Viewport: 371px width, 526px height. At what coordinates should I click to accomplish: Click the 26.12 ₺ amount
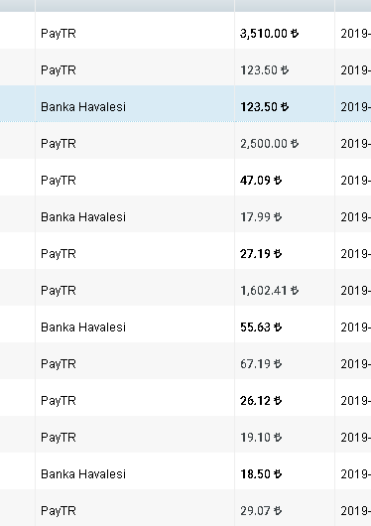click(x=261, y=401)
